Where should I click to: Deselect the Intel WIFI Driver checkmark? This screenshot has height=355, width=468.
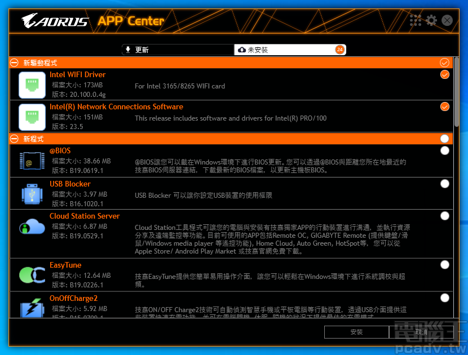444,74
